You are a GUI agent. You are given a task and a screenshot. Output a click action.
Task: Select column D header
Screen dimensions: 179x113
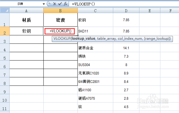[x=126, y=11]
